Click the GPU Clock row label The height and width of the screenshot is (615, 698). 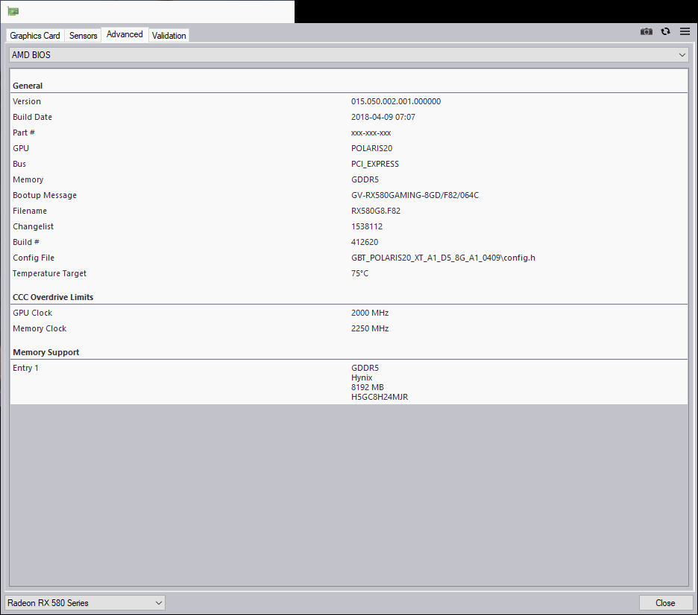click(x=33, y=313)
